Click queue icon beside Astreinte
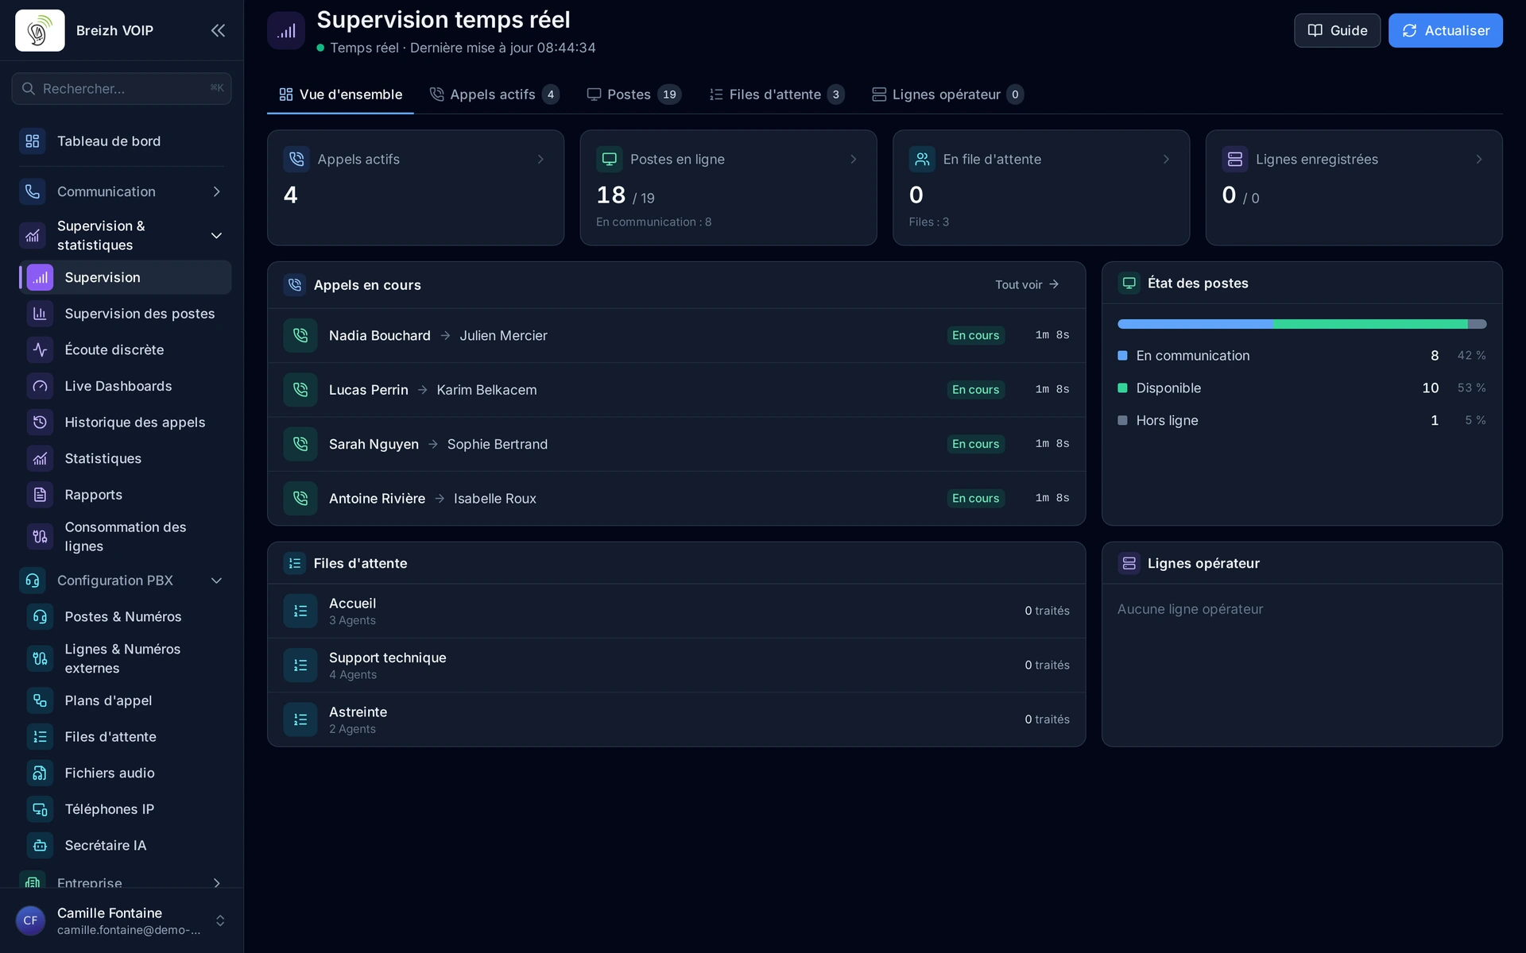The width and height of the screenshot is (1526, 953). coord(300,720)
